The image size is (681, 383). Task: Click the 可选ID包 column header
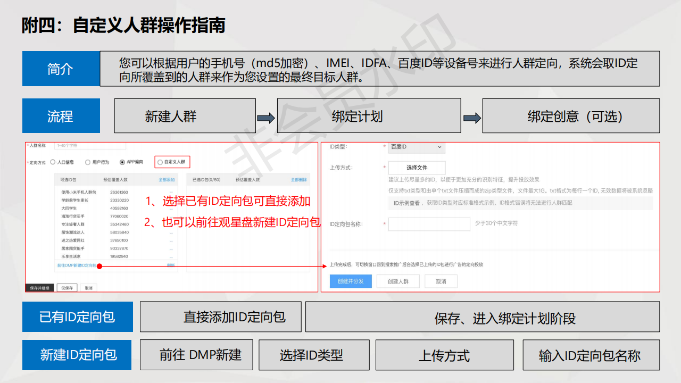[69, 180]
